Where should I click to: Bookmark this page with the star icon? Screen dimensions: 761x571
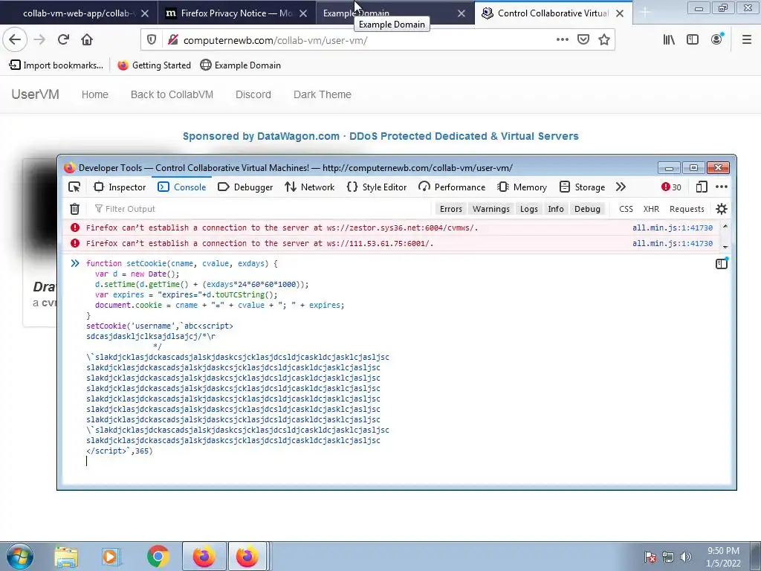tap(604, 40)
